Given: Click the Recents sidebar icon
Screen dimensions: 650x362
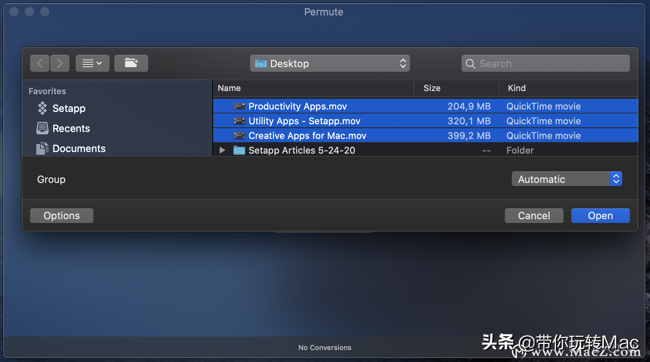Looking at the screenshot, I should click(42, 128).
